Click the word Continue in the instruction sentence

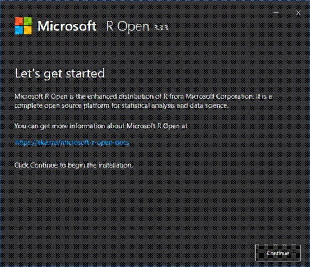[44, 165]
